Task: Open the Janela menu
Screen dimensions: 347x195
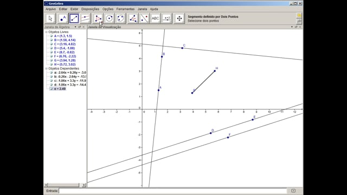Action: [x=142, y=9]
